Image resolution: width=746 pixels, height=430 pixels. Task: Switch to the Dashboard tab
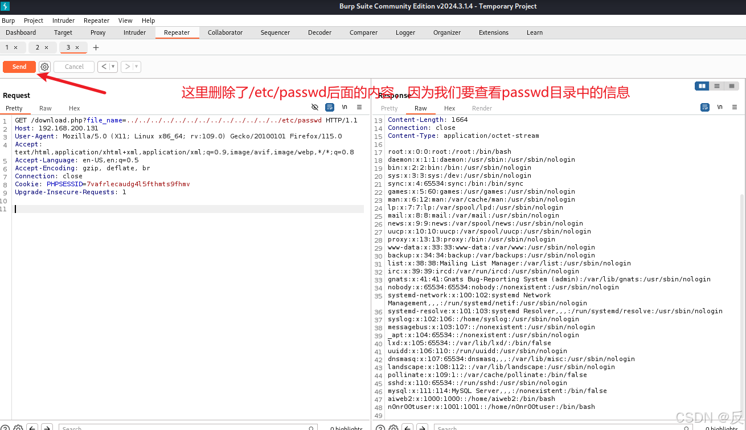click(21, 32)
